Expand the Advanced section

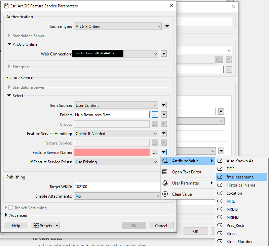(x=6, y=215)
